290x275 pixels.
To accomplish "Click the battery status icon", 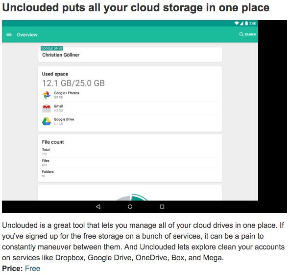I will pos(246,24).
